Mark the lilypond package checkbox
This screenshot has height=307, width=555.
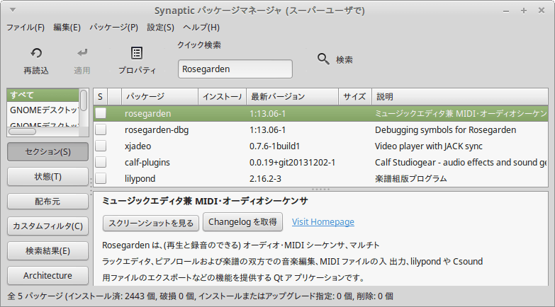(101, 178)
